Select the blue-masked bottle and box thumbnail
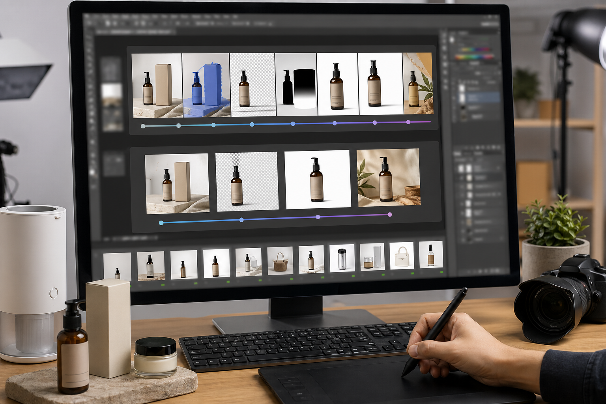The width and height of the screenshot is (606, 404). (206, 85)
